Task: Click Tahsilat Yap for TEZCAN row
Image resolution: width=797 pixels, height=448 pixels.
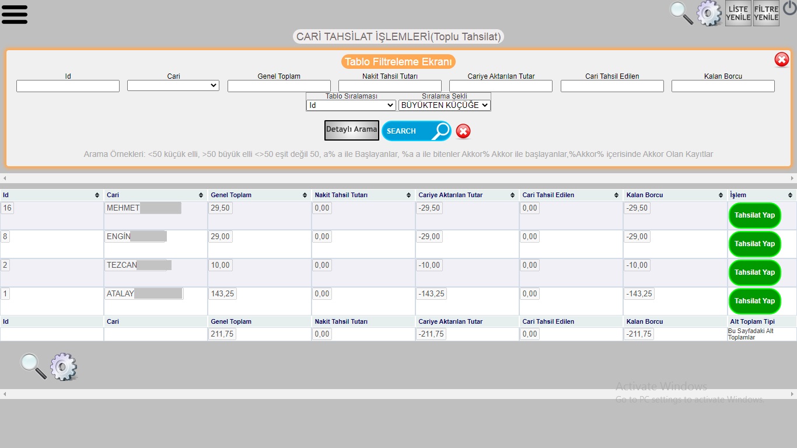Action: click(x=754, y=272)
